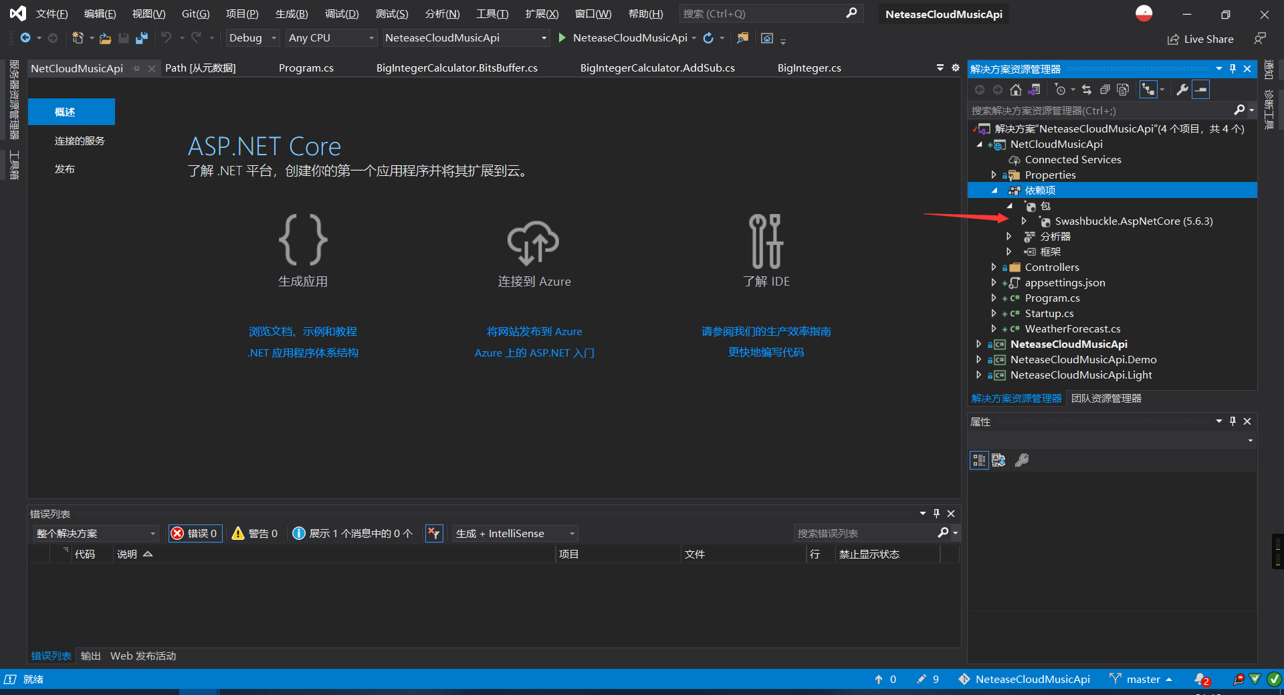This screenshot has height=695, width=1284.
Task: Click the user account avatar icon
Action: click(1144, 13)
